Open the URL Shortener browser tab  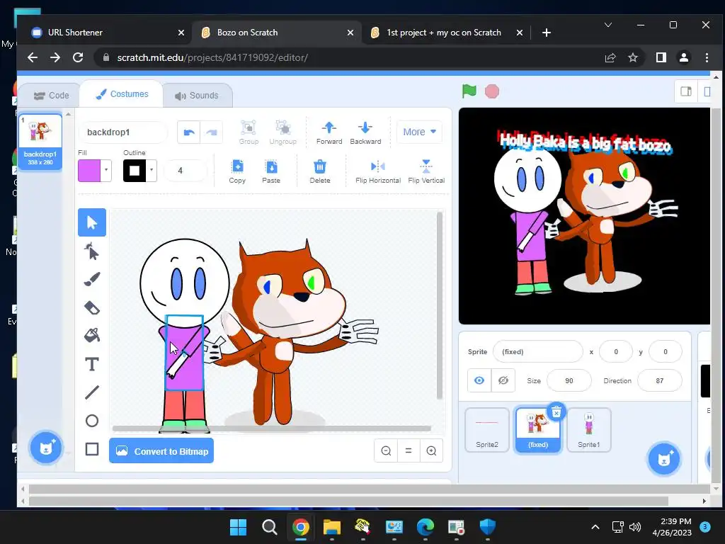[108, 33]
